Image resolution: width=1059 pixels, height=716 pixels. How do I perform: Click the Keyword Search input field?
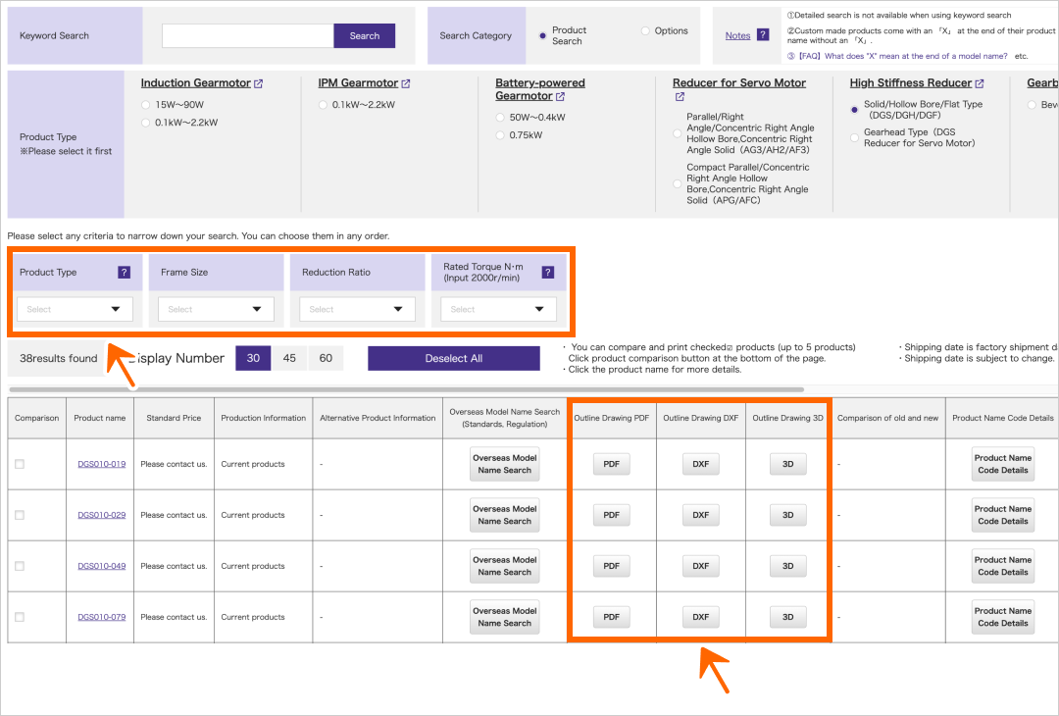[x=248, y=36]
